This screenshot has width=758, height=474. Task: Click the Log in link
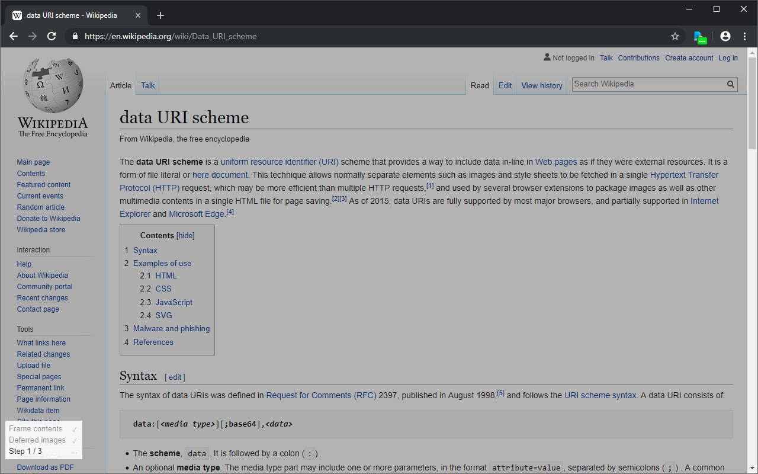coord(728,58)
